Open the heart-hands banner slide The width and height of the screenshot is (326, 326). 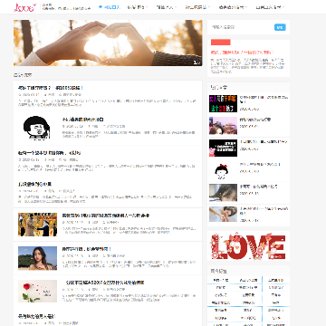pos(108,43)
